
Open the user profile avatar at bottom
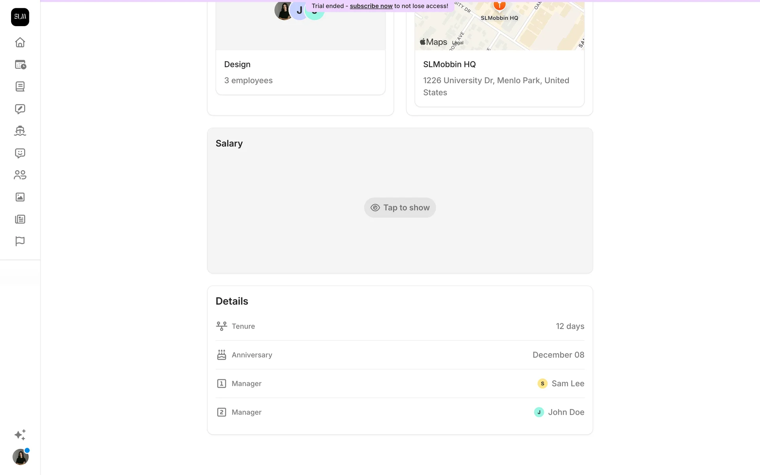(20, 457)
